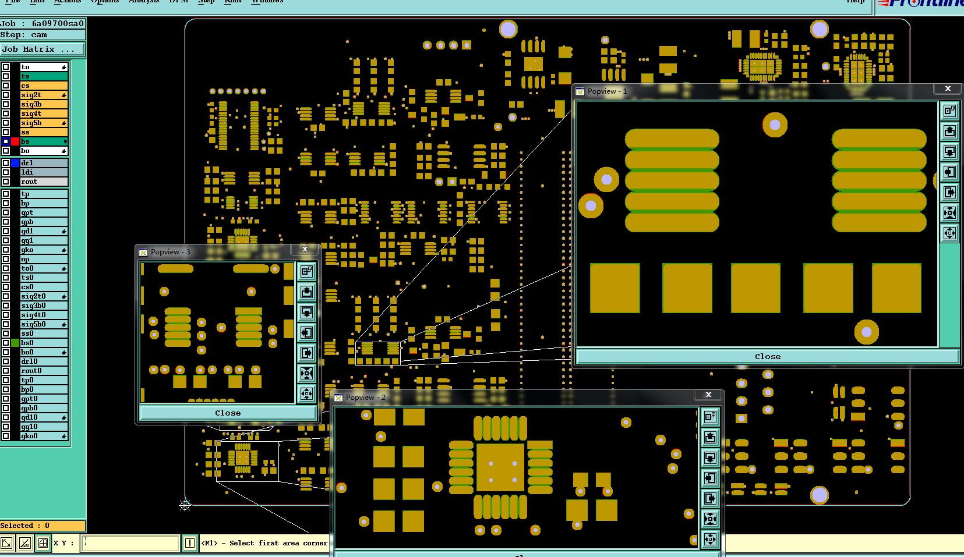Click red color swatch of 'bs' layer

pyautogui.click(x=15, y=141)
